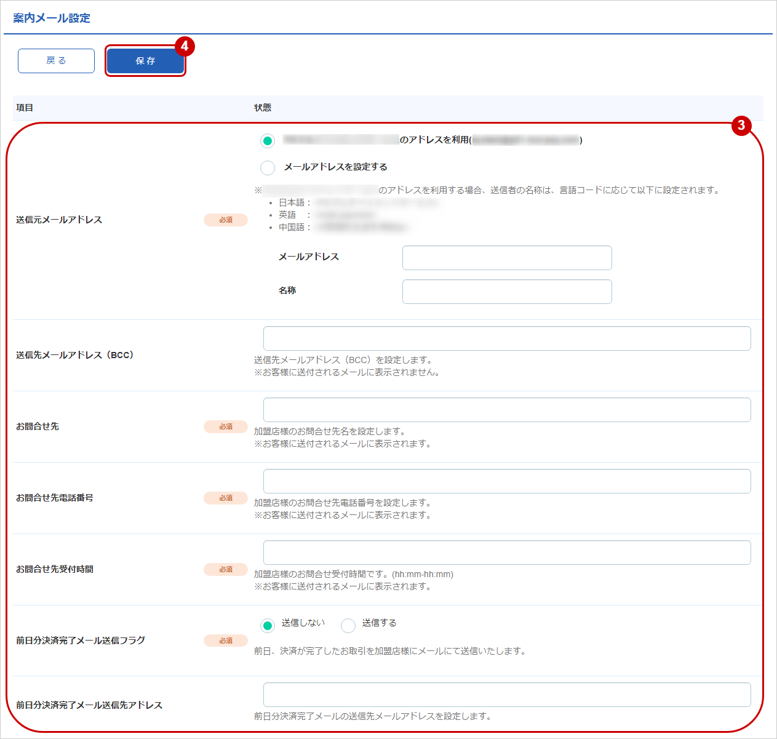The width and height of the screenshot is (777, 739).
Task: Click the 必須 badge beside お問合せ先電話番号
Action: [226, 498]
